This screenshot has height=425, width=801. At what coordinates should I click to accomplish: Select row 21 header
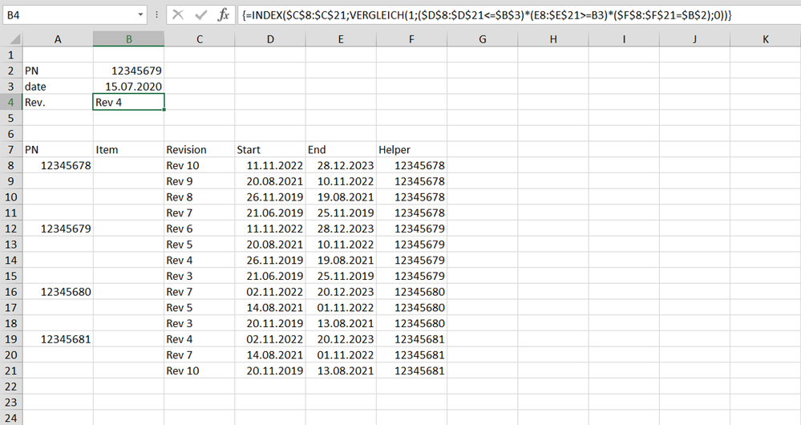(x=10, y=370)
